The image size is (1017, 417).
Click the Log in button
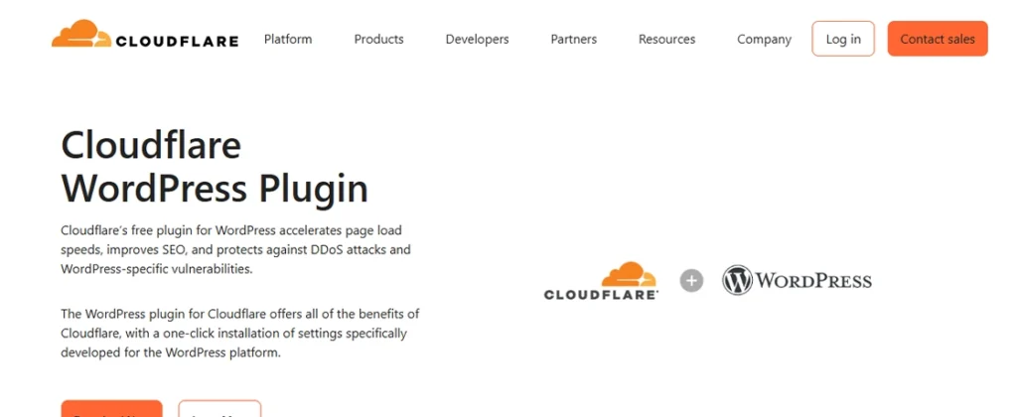843,39
